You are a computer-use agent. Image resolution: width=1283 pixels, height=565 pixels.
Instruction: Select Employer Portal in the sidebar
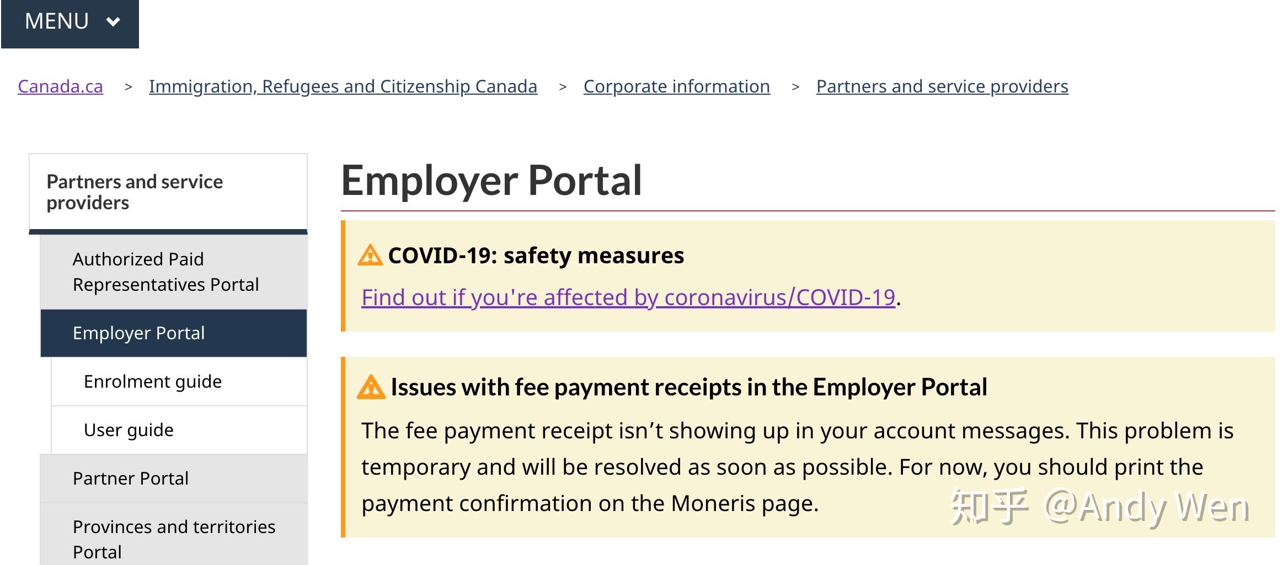(x=139, y=333)
